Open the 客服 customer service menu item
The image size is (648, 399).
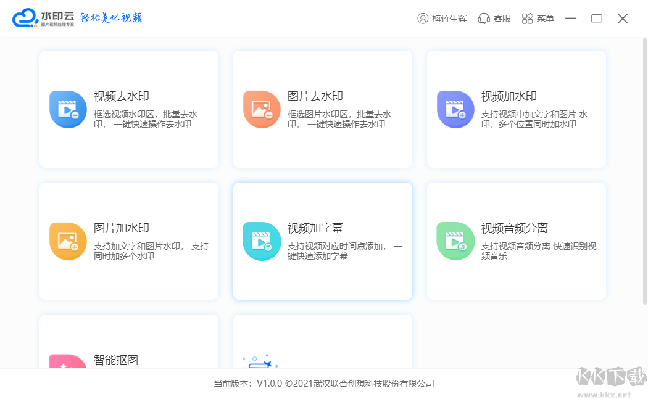coord(494,18)
